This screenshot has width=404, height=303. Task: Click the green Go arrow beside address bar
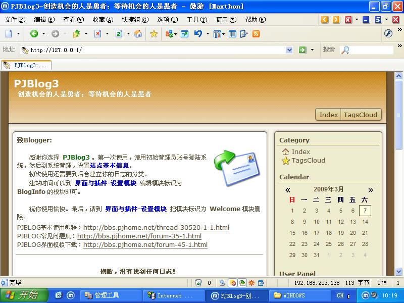(302, 49)
